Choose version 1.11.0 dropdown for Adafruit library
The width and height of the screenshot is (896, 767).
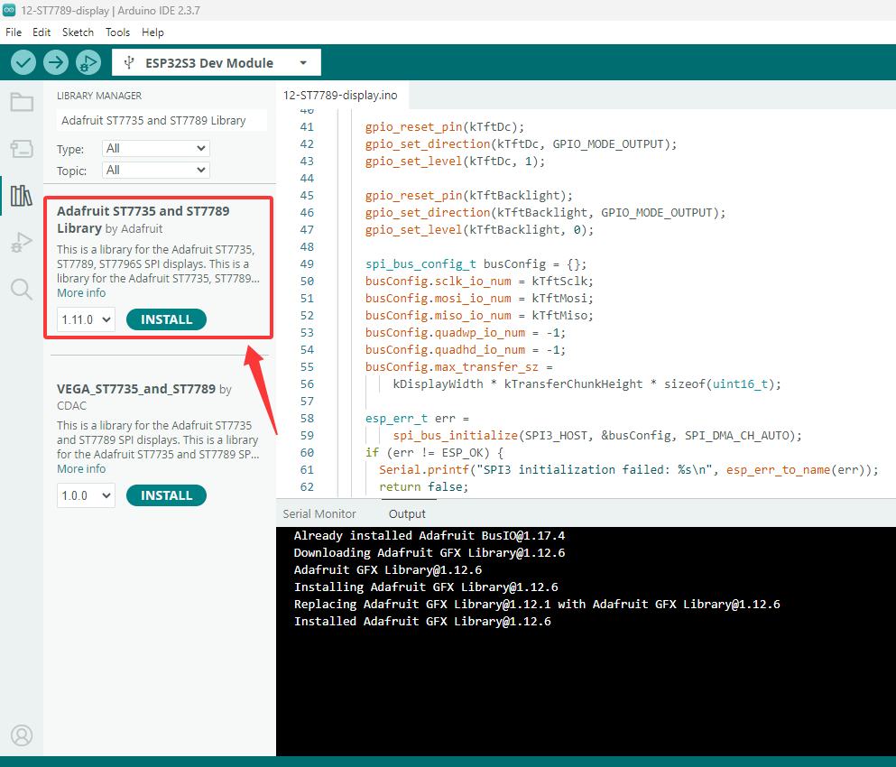coord(86,319)
